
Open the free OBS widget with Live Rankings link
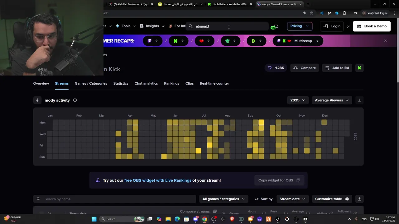point(158,180)
